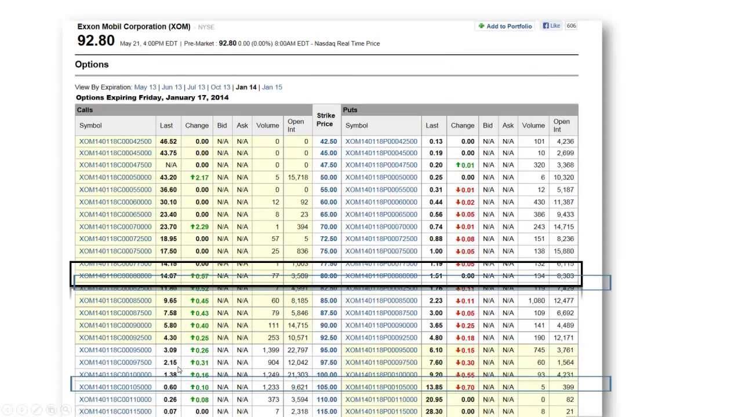The width and height of the screenshot is (742, 417).
Task: Open put XOM140118P00072500
Action: click(x=381, y=239)
